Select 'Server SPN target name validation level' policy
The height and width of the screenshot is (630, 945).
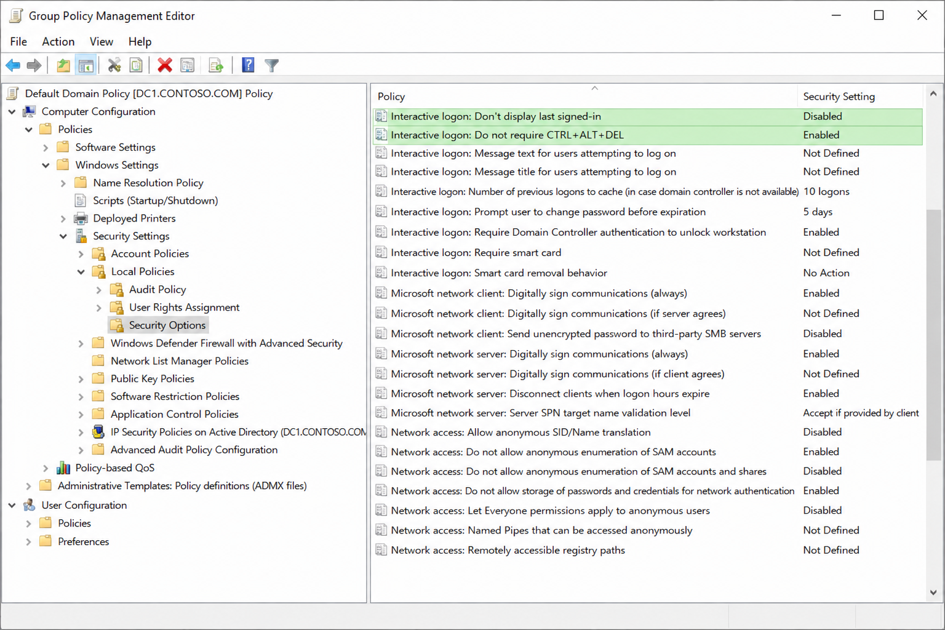click(x=648, y=413)
